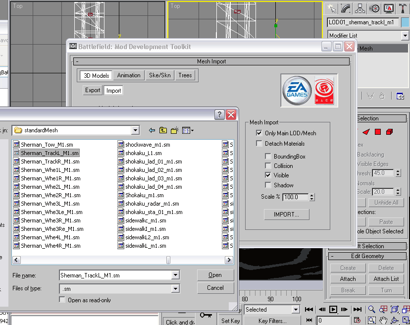
Task: Click the file dialog help question button
Action: coord(219,114)
